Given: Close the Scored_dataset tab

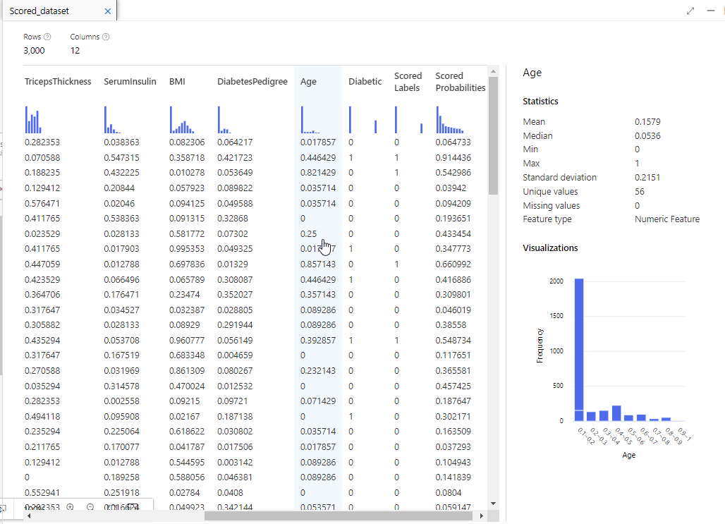Looking at the screenshot, I should (107, 11).
